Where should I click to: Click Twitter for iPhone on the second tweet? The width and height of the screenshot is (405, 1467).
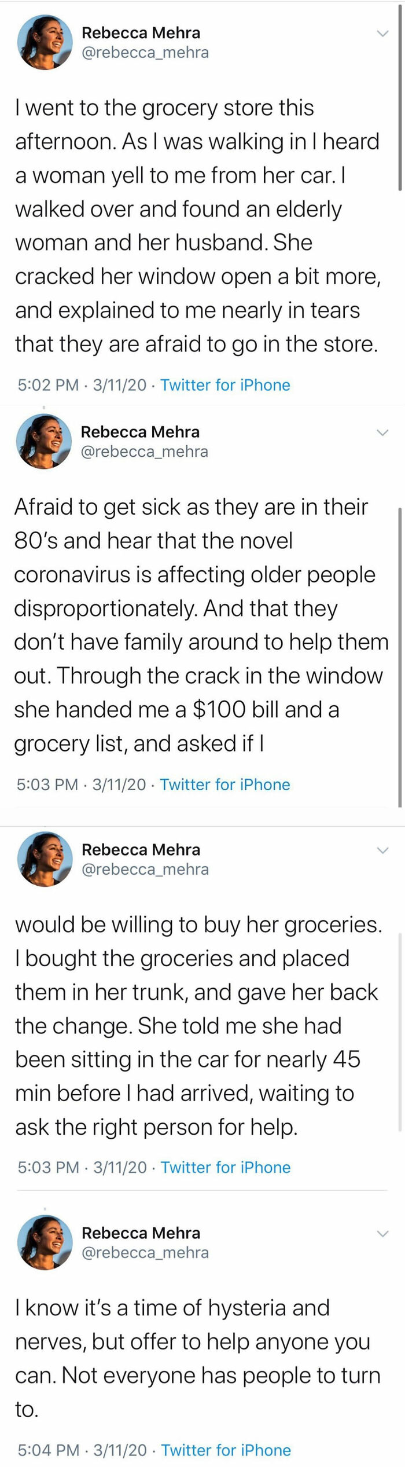click(226, 784)
